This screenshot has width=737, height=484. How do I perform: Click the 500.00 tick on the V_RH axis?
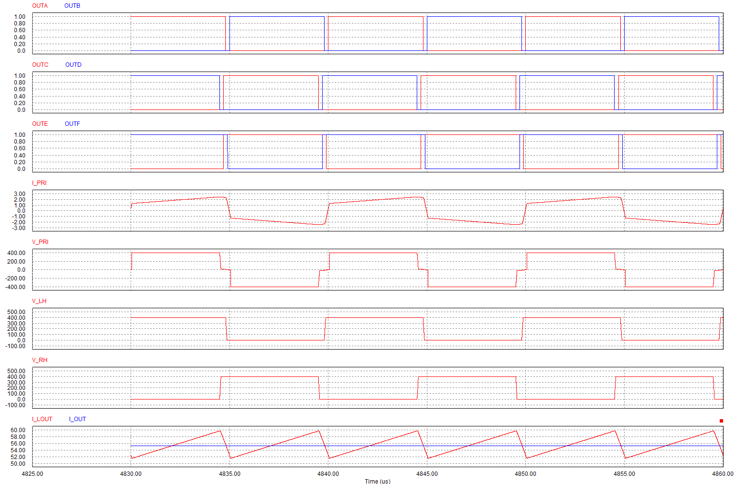pyautogui.click(x=17, y=371)
